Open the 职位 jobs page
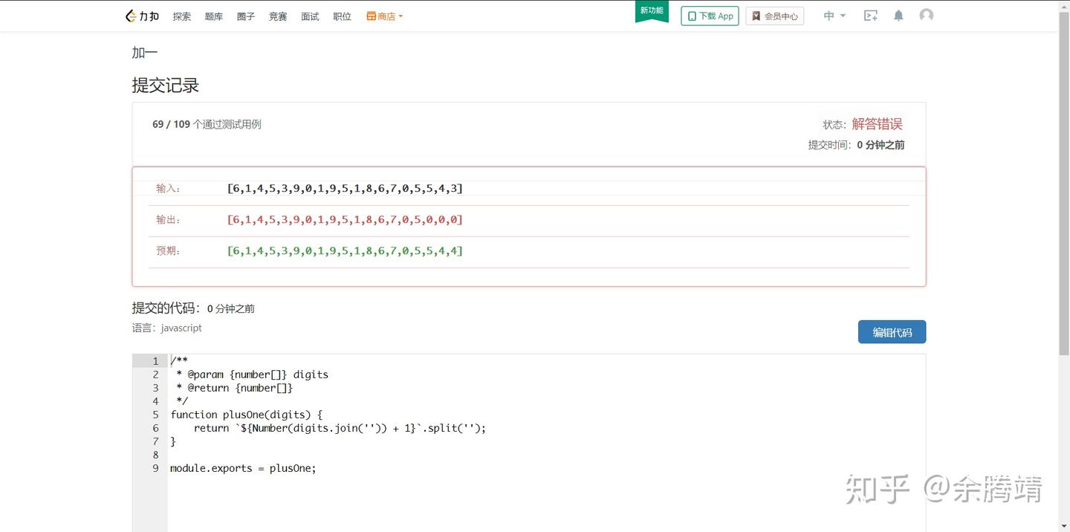Image resolution: width=1070 pixels, height=532 pixels. pos(342,16)
